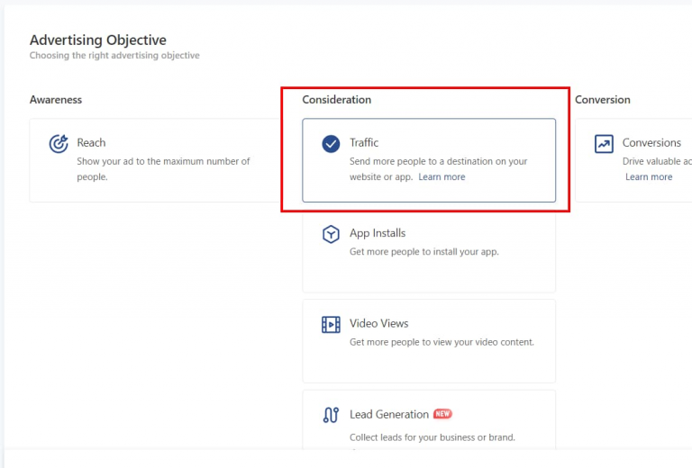692x468 pixels.
Task: Click the Awareness column heading
Action: coord(56,100)
